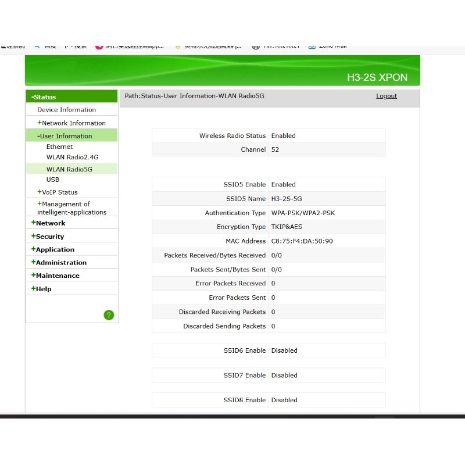Expand the Network section
Screen dimensions: 465x465
click(x=49, y=223)
